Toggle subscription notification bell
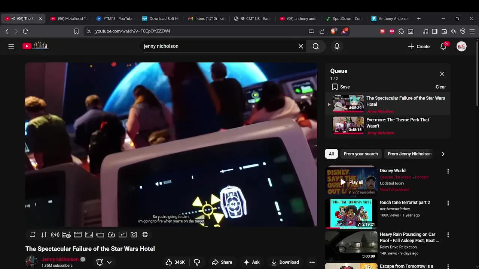 pos(100,262)
